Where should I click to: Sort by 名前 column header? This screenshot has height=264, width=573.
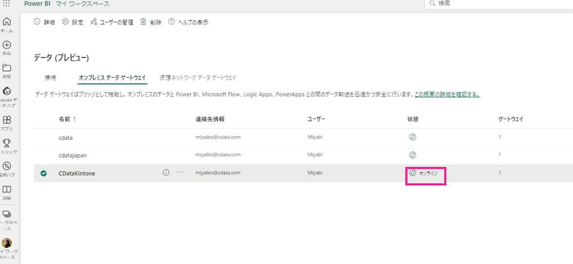67,119
